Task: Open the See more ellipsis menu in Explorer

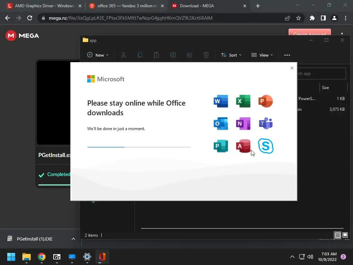Action: (x=287, y=55)
